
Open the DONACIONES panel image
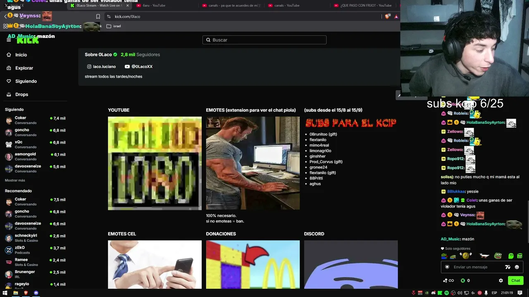[x=253, y=264]
